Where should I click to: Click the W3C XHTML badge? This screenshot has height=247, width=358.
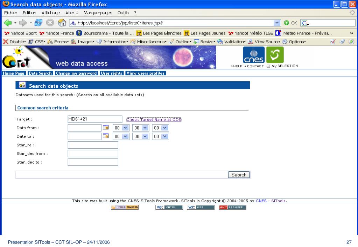(169, 207)
